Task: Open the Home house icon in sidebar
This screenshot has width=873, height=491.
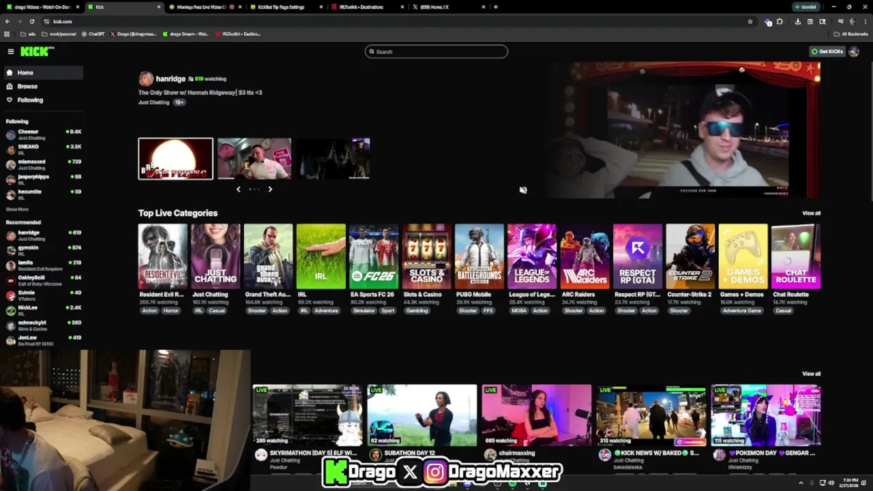Action: tap(10, 72)
